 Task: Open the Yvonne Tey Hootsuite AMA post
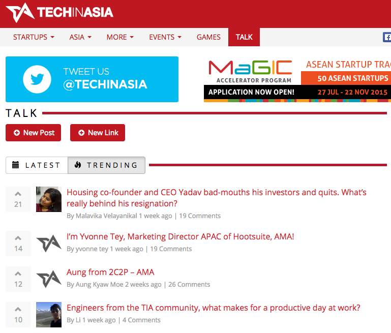pos(181,236)
